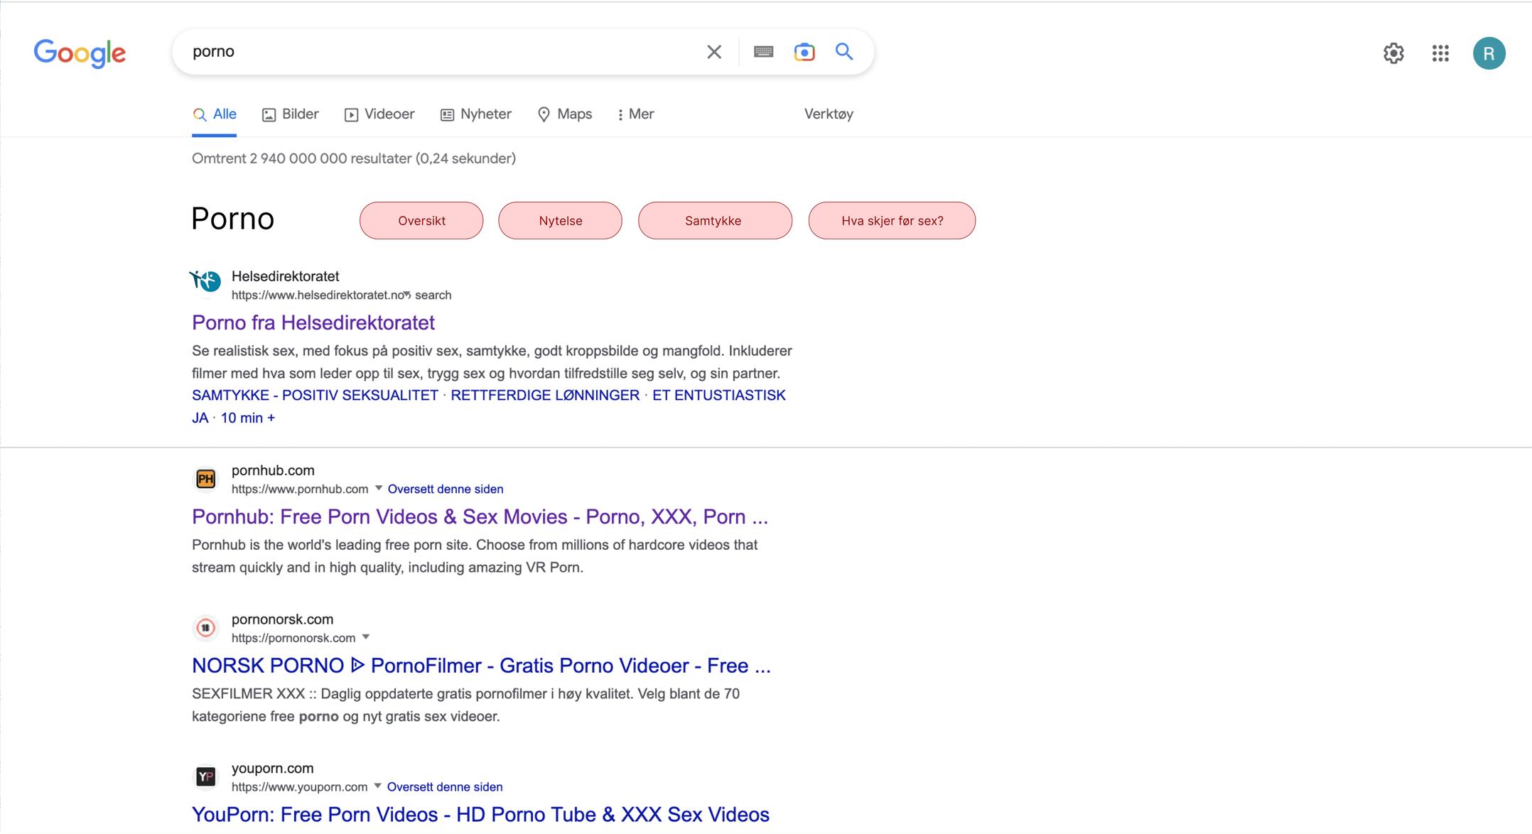Click Verktøy tools button
This screenshot has width=1532, height=834.
click(829, 114)
